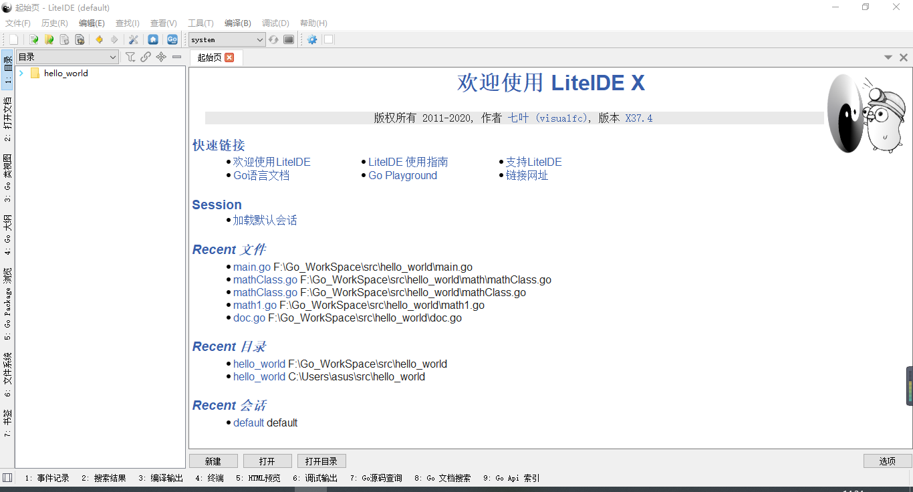Click the gray terminal-like icon beside refresh
Image resolution: width=913 pixels, height=492 pixels.
(x=289, y=39)
